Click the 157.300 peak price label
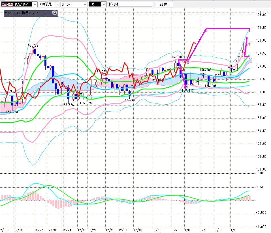271x233 pixels. tap(177, 57)
